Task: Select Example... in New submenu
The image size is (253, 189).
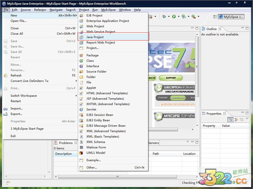Action: (113, 160)
